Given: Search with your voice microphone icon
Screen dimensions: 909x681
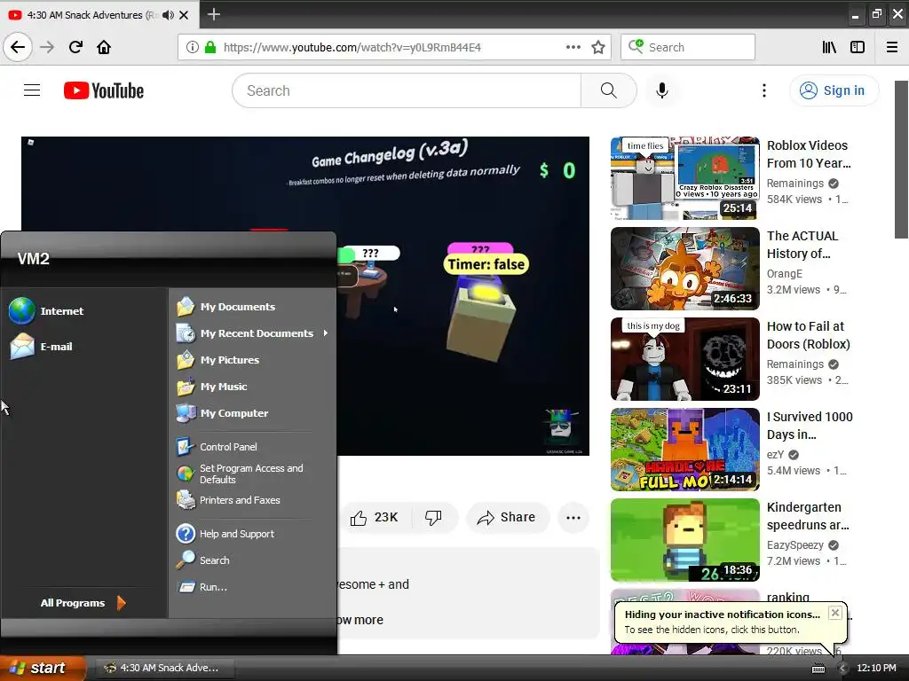Looking at the screenshot, I should pos(662,90).
